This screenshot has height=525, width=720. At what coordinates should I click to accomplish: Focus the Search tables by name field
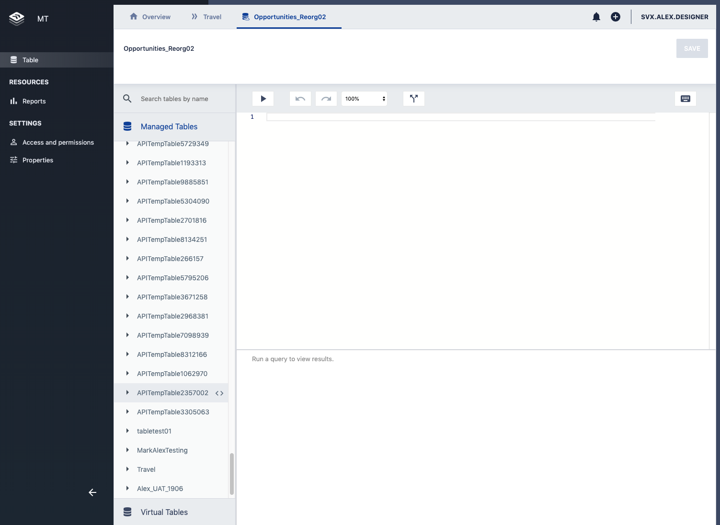coord(182,99)
